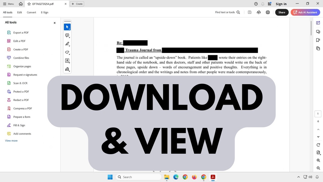Select Scan & OCR tool

pos(17,83)
